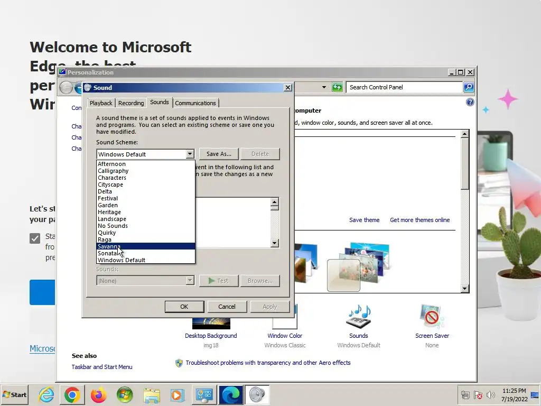Image resolution: width=541 pixels, height=406 pixels.
Task: Select Landscape sound scheme
Action: coord(146,219)
